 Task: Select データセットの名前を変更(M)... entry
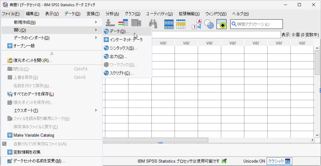coord(52,161)
